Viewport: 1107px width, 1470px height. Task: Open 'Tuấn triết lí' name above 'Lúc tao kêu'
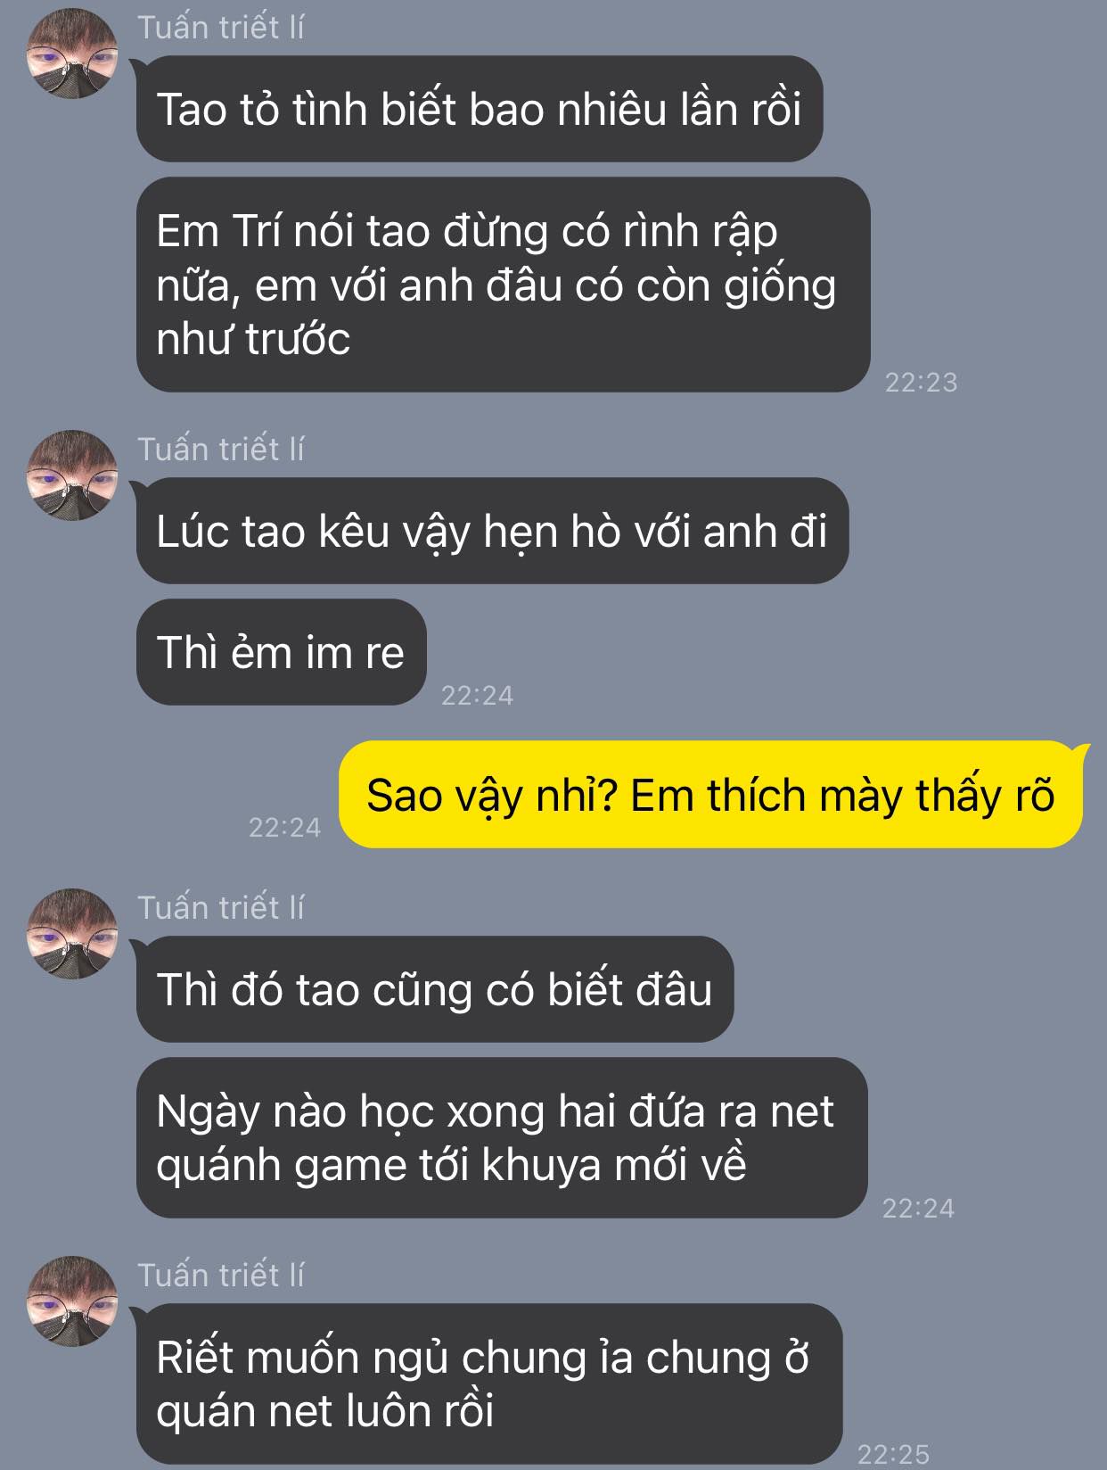221,449
